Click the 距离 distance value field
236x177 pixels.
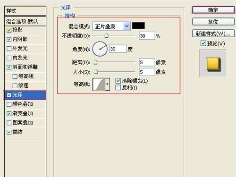pos(147,62)
